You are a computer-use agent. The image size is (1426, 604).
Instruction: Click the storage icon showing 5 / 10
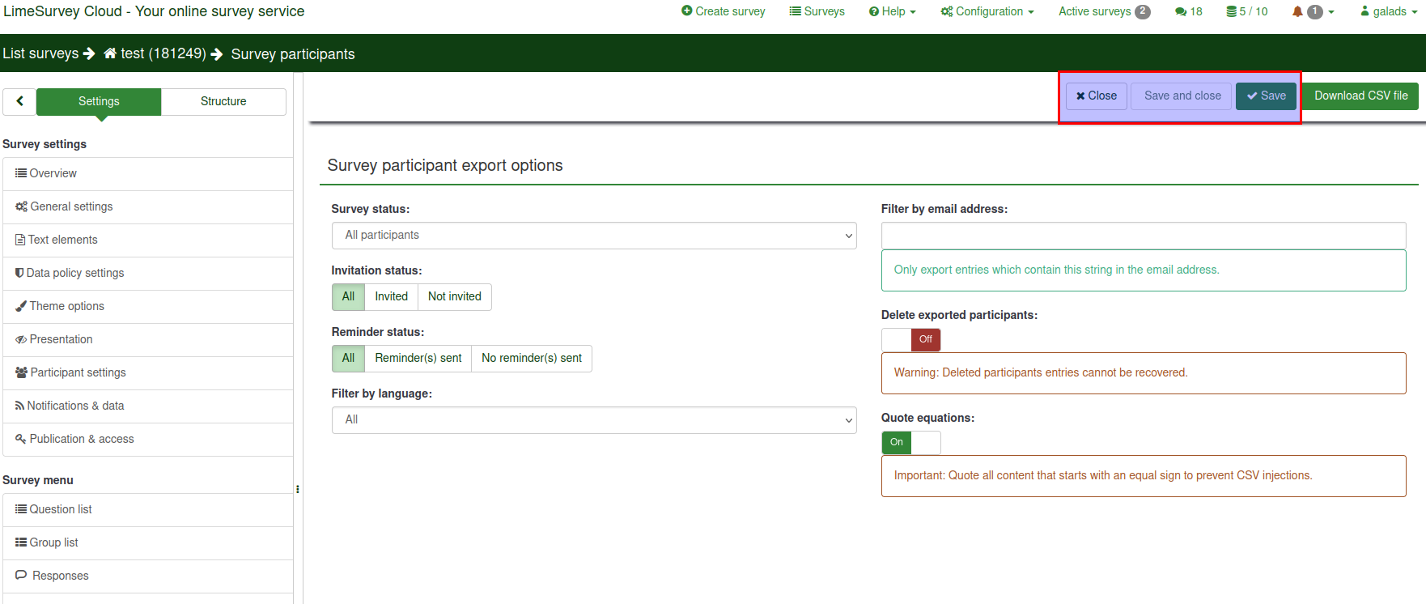[1231, 11]
